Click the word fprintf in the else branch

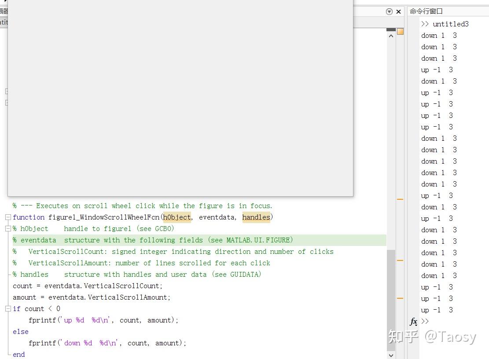pos(42,343)
